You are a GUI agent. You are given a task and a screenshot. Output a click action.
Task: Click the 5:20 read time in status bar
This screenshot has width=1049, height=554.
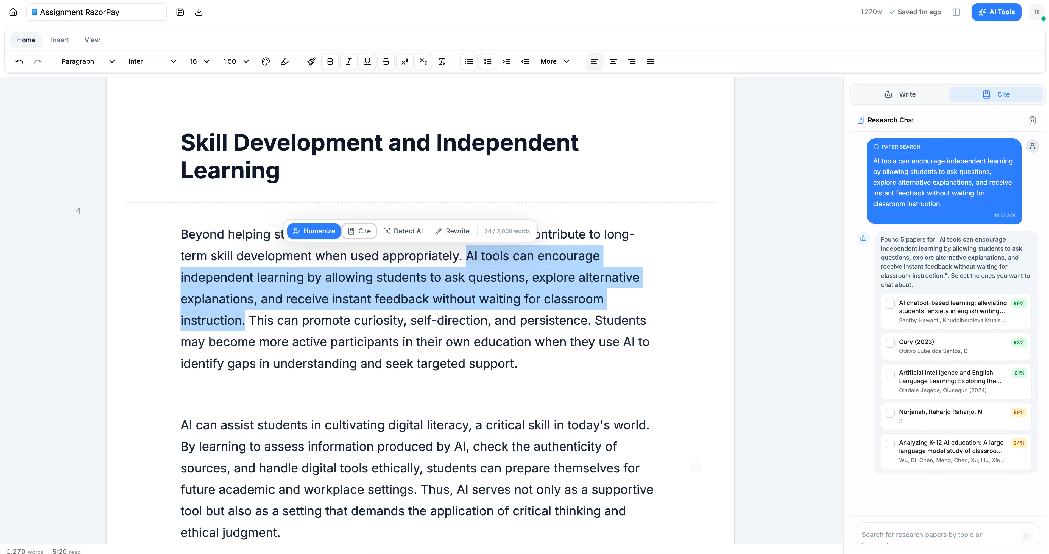coord(66,551)
